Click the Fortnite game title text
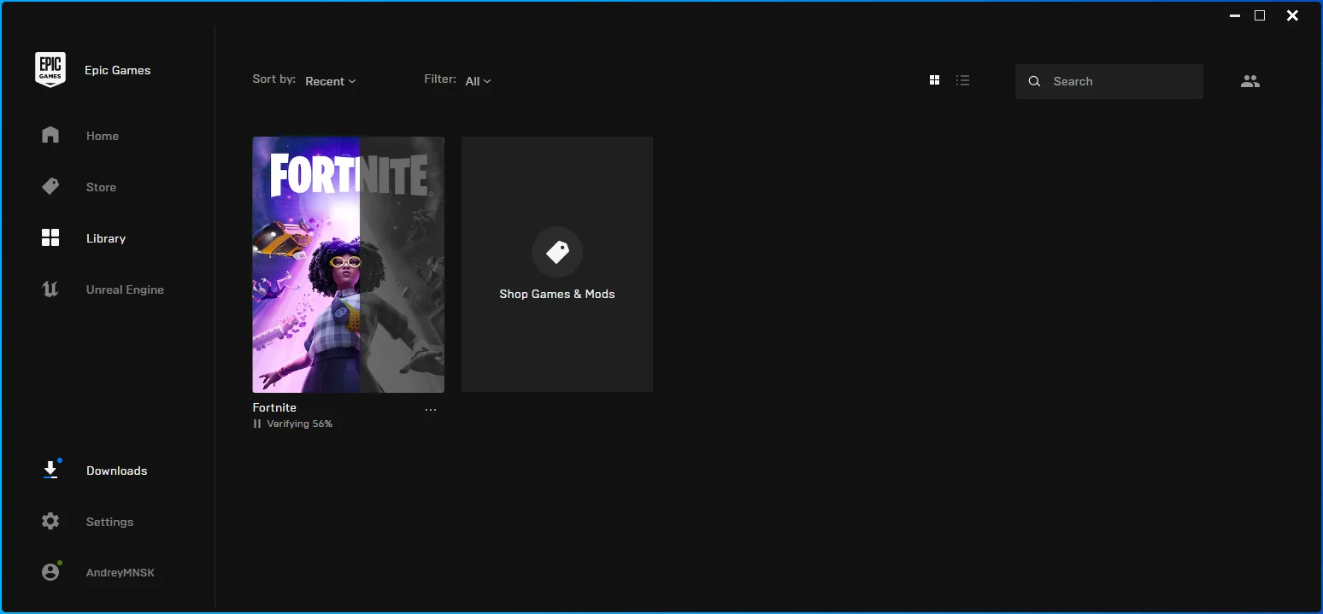This screenshot has height=614, width=1323. [274, 407]
